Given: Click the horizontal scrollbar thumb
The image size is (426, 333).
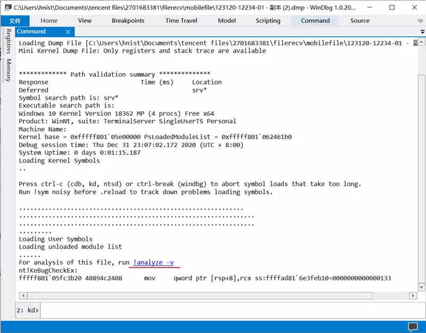Looking at the screenshot, I should 200,296.
